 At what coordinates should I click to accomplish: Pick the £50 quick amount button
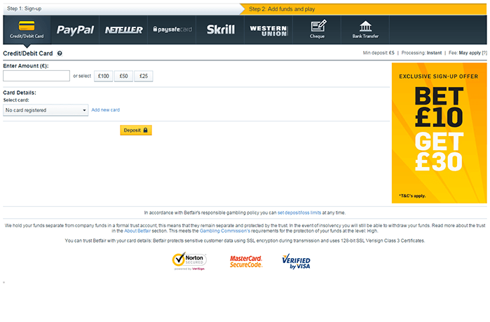tap(123, 76)
